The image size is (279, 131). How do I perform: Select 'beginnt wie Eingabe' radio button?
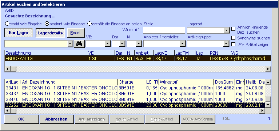click(47, 24)
